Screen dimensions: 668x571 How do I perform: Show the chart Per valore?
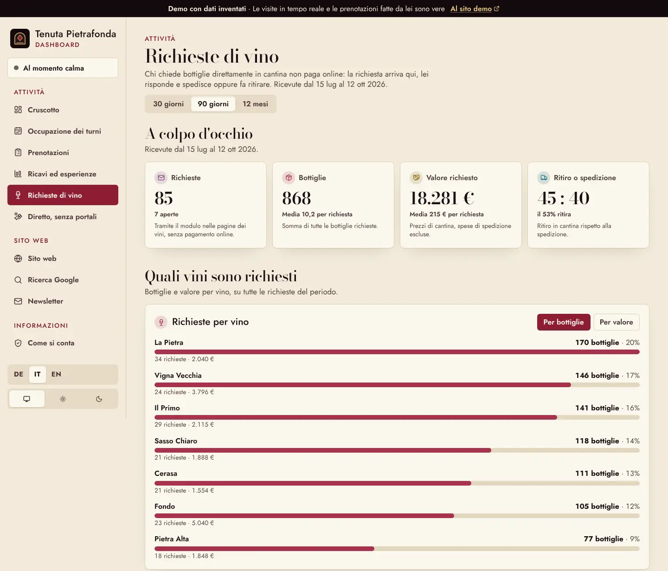pos(617,322)
